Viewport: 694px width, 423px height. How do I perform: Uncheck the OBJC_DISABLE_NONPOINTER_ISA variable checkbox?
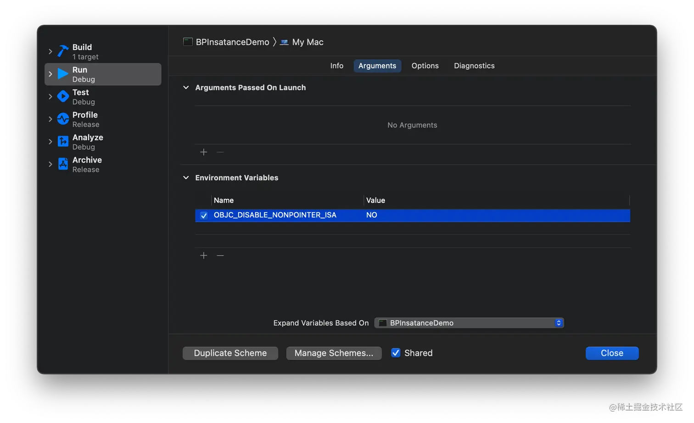(x=204, y=215)
